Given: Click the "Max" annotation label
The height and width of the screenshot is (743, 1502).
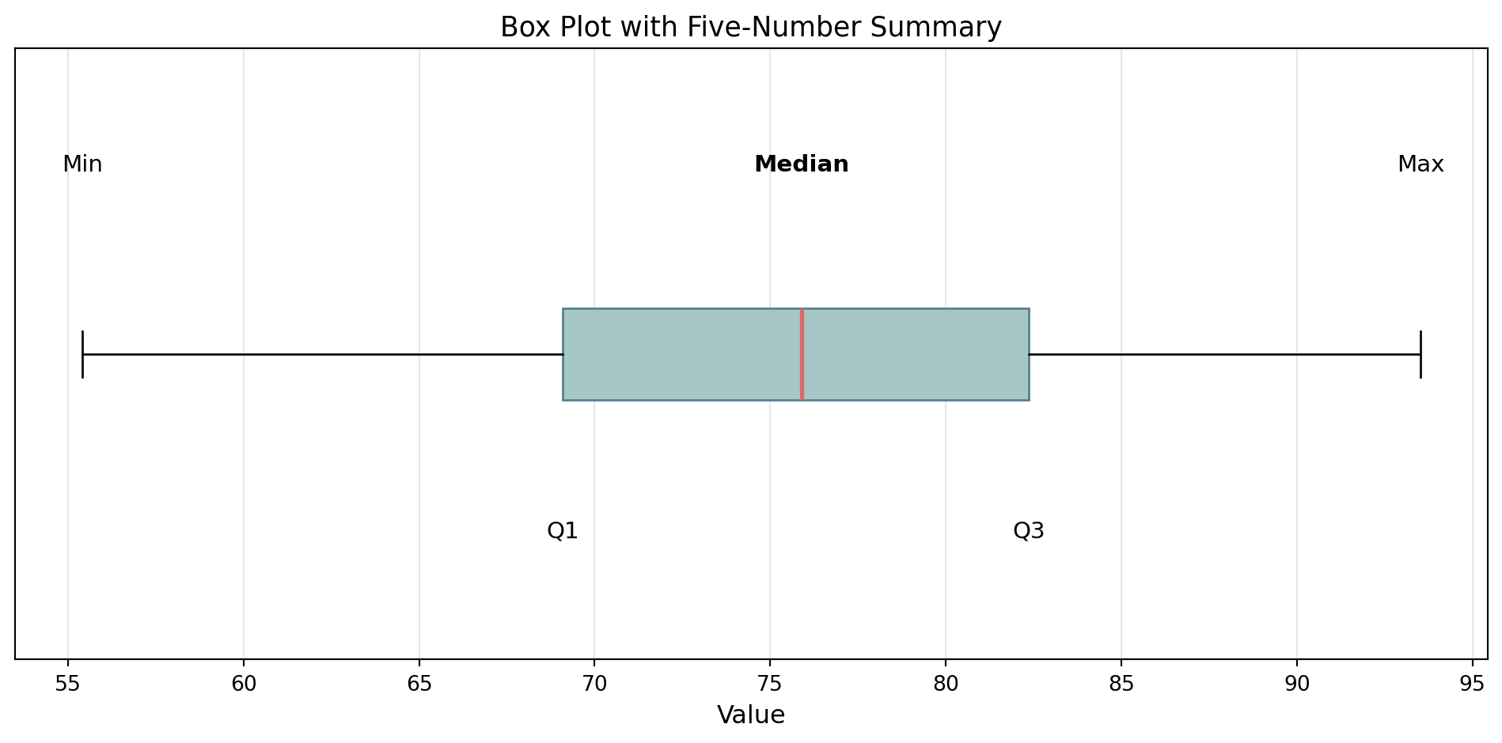Looking at the screenshot, I should pyautogui.click(x=1420, y=164).
